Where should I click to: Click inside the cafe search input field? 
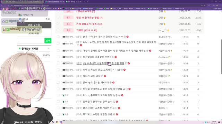pos(31,41)
